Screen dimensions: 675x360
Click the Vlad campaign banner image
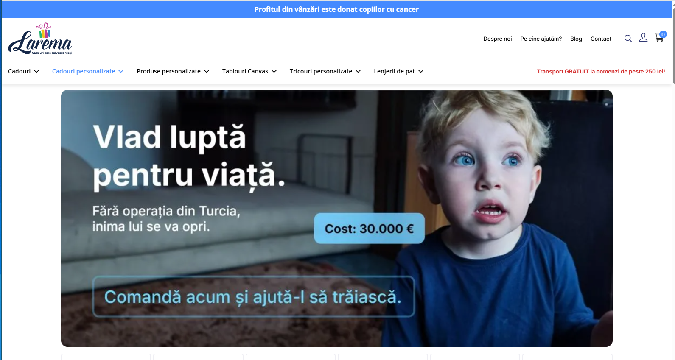tap(337, 218)
